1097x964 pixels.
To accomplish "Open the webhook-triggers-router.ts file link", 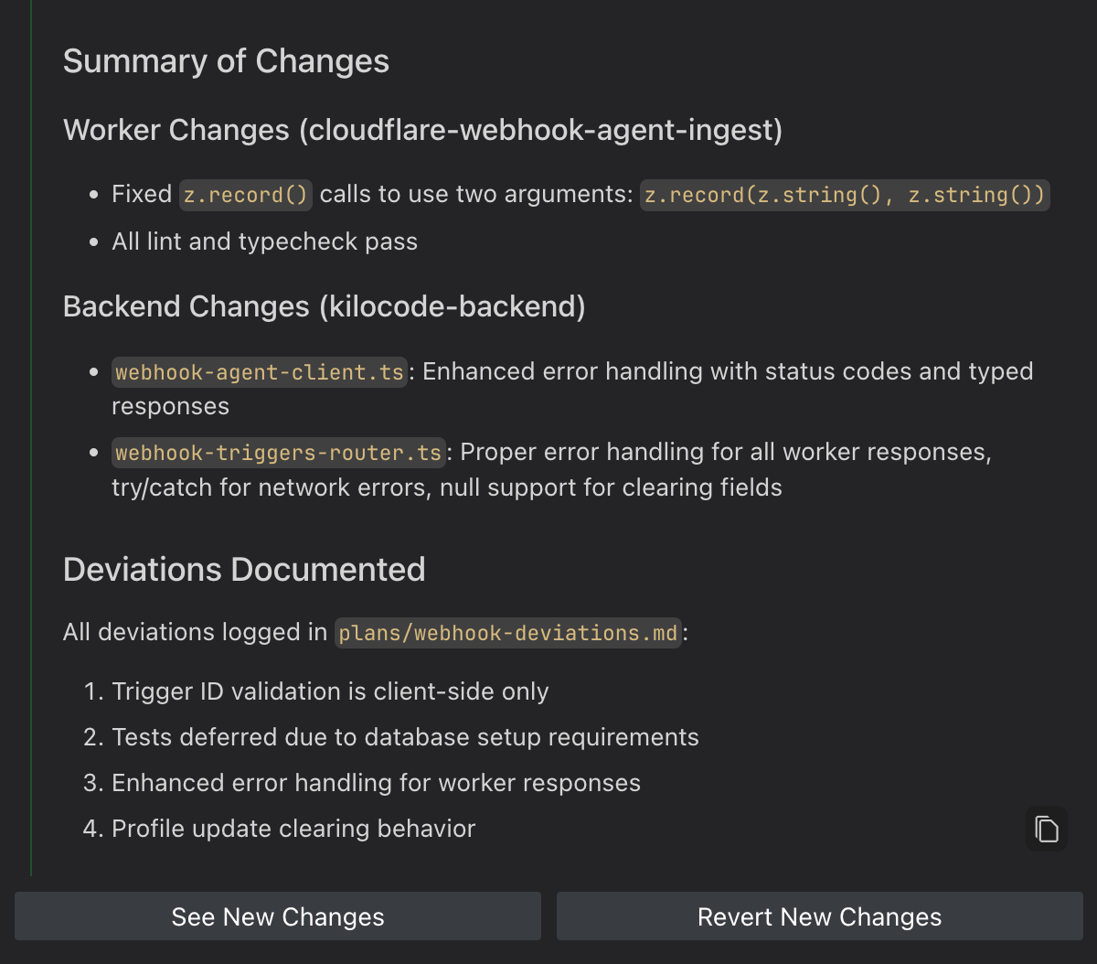I will coord(279,453).
